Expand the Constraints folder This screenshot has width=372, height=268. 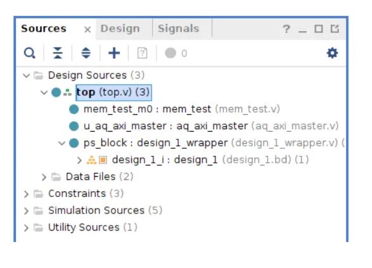(26, 194)
